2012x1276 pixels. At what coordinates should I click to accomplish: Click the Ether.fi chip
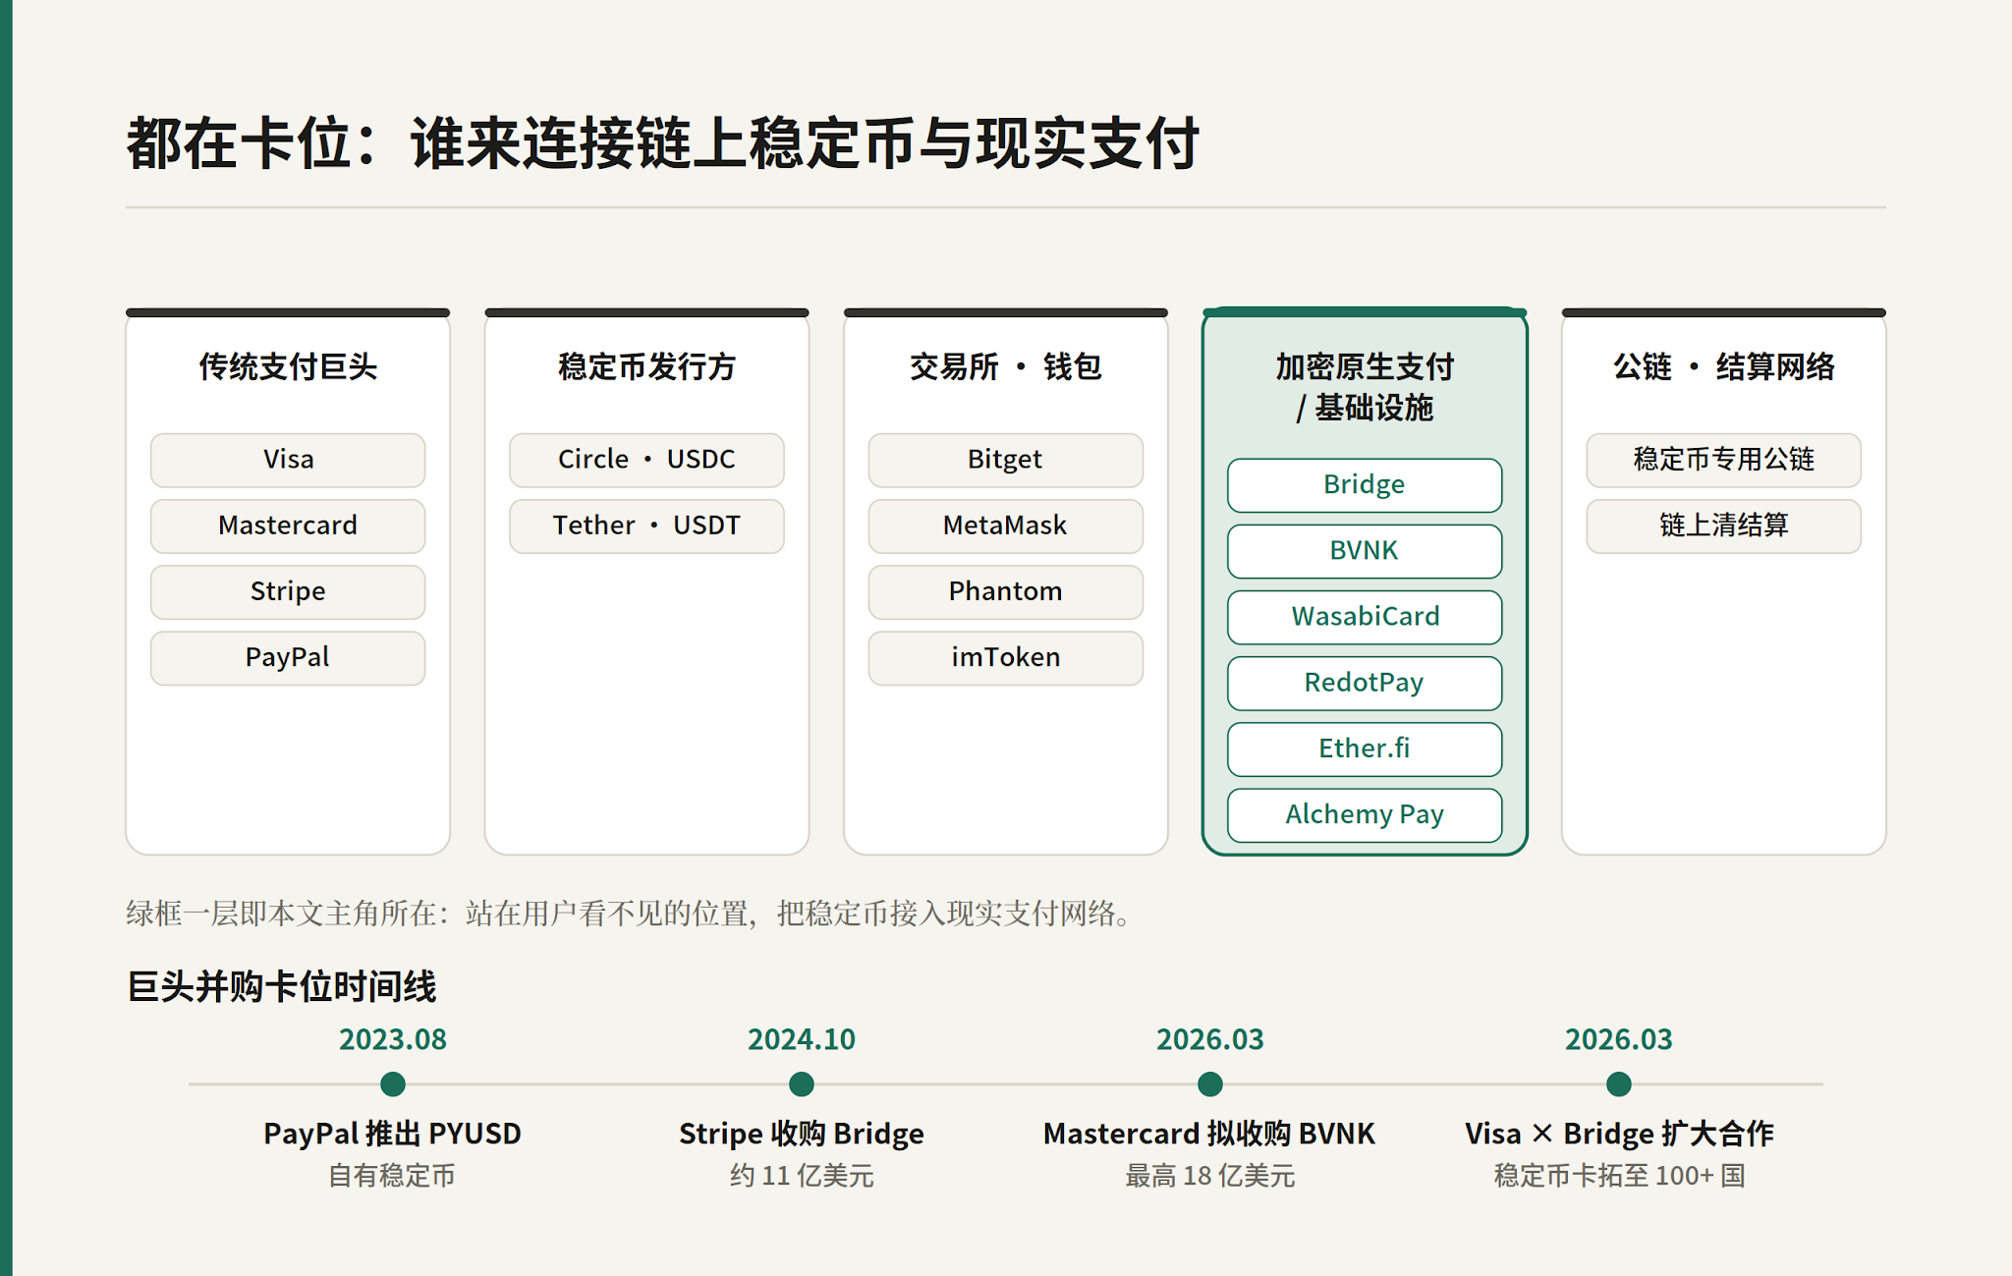coord(1365,749)
